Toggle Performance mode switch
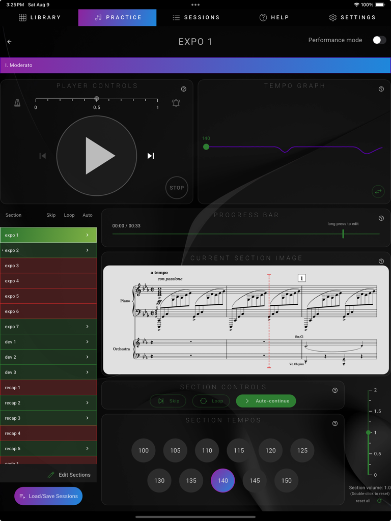 point(379,40)
